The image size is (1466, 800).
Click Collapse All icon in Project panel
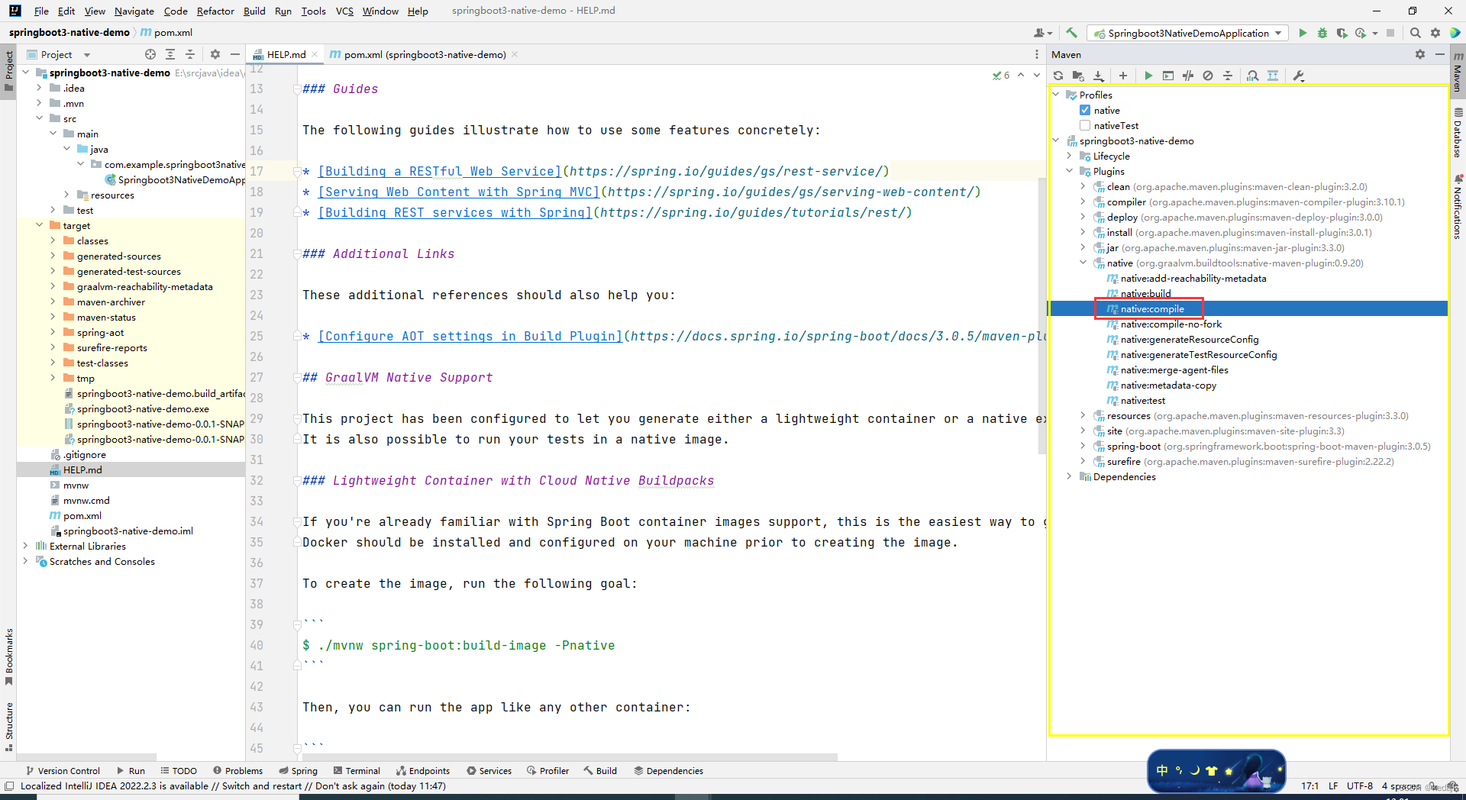[x=190, y=54]
